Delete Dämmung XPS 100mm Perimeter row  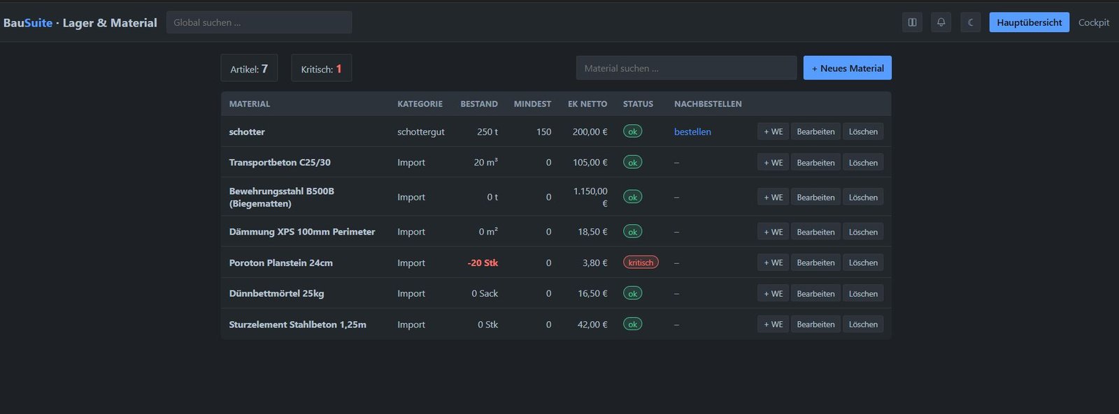(x=863, y=232)
